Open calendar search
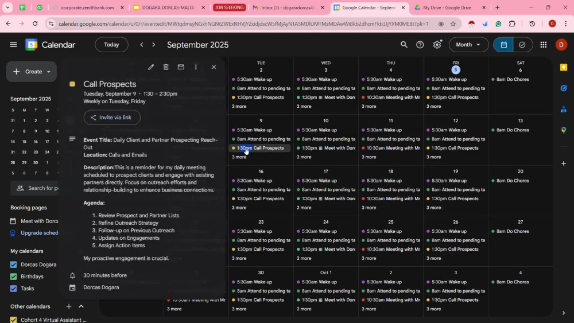 [404, 45]
